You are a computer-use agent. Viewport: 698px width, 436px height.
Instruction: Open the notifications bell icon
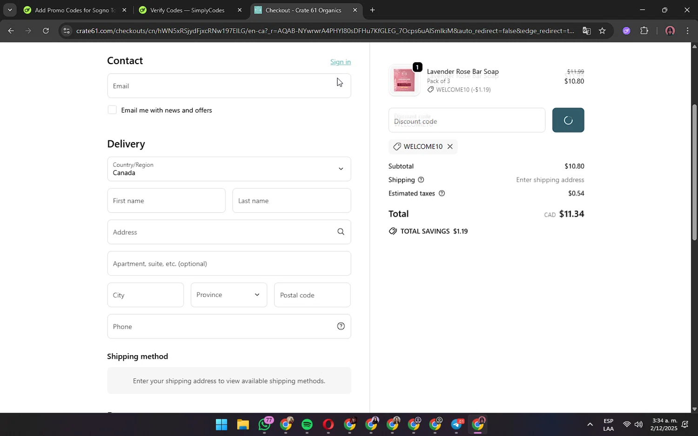[685, 424]
